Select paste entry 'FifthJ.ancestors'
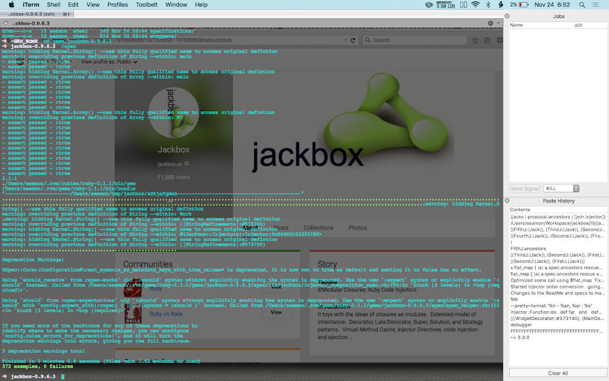The image size is (609, 381). pyautogui.click(x=558, y=248)
